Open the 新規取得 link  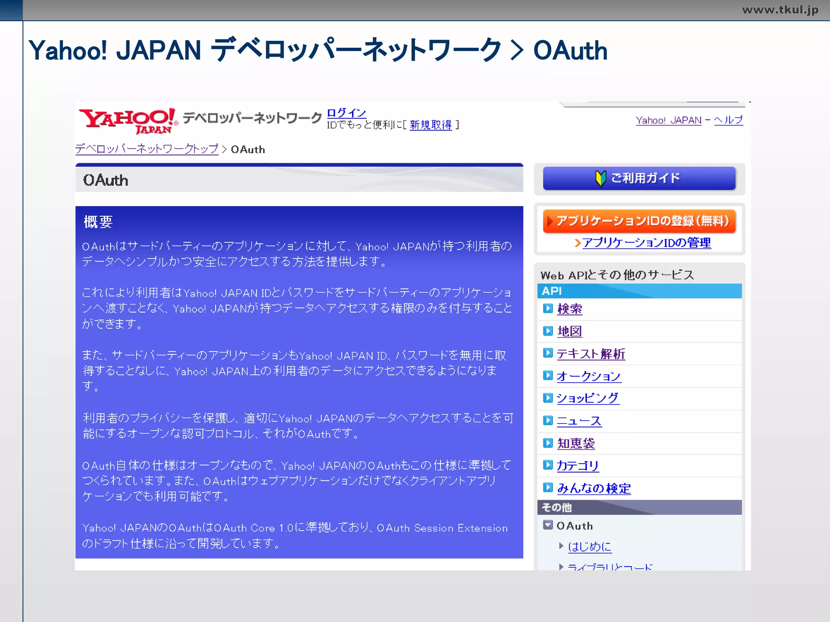coord(431,125)
